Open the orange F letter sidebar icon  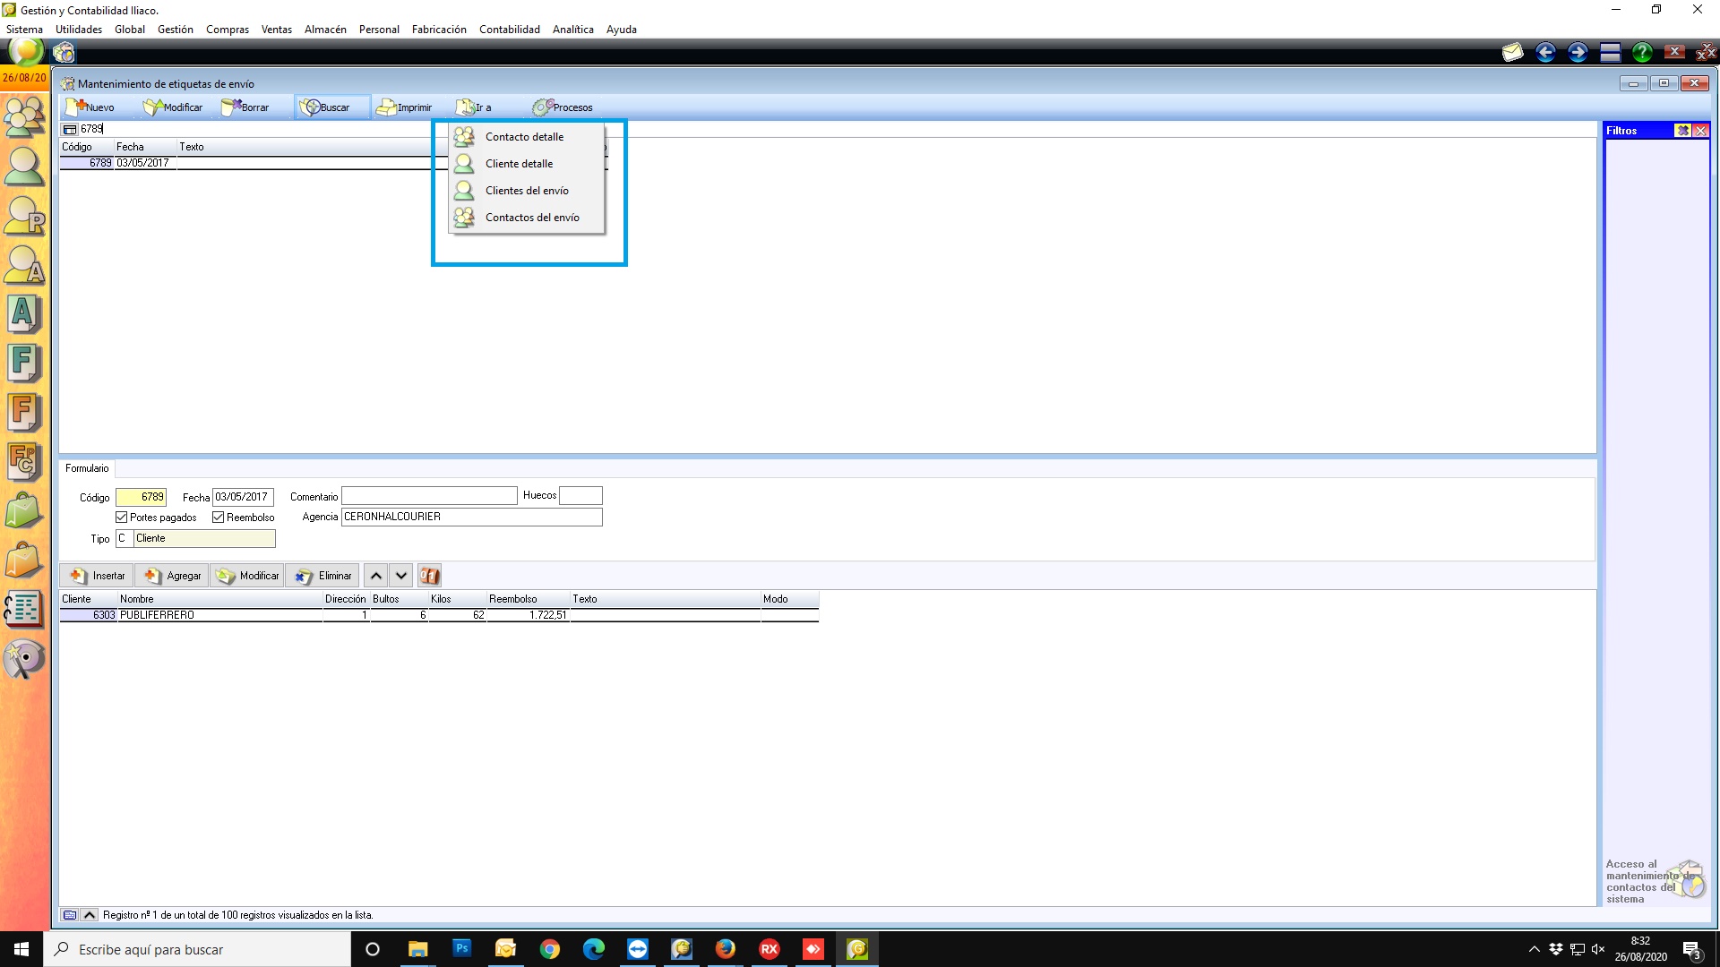point(24,412)
